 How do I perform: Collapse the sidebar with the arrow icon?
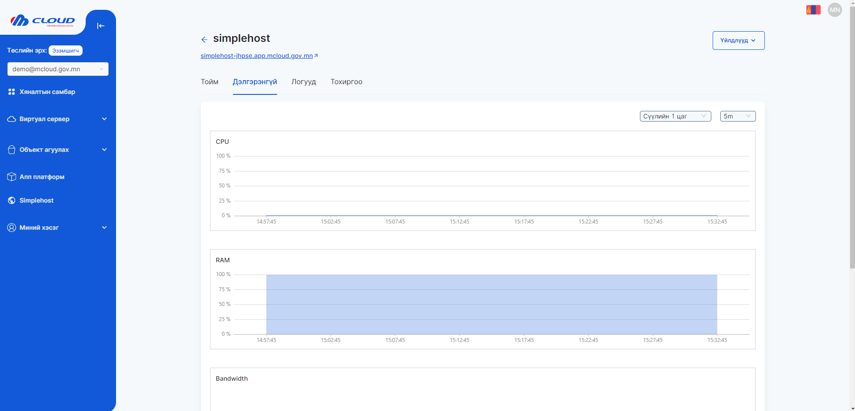coord(100,25)
